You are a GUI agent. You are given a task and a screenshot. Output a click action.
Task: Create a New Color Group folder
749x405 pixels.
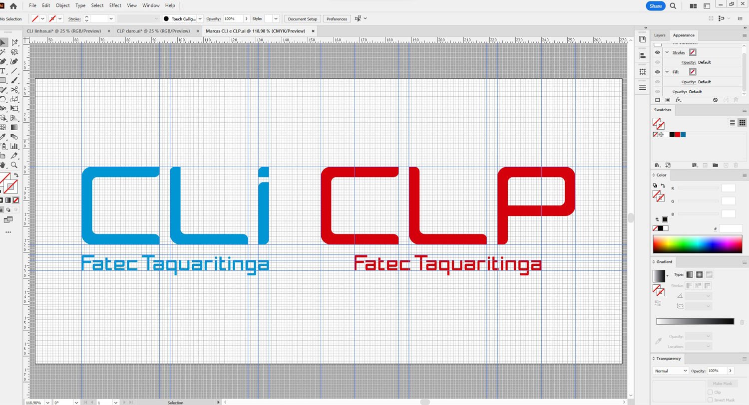tap(715, 165)
